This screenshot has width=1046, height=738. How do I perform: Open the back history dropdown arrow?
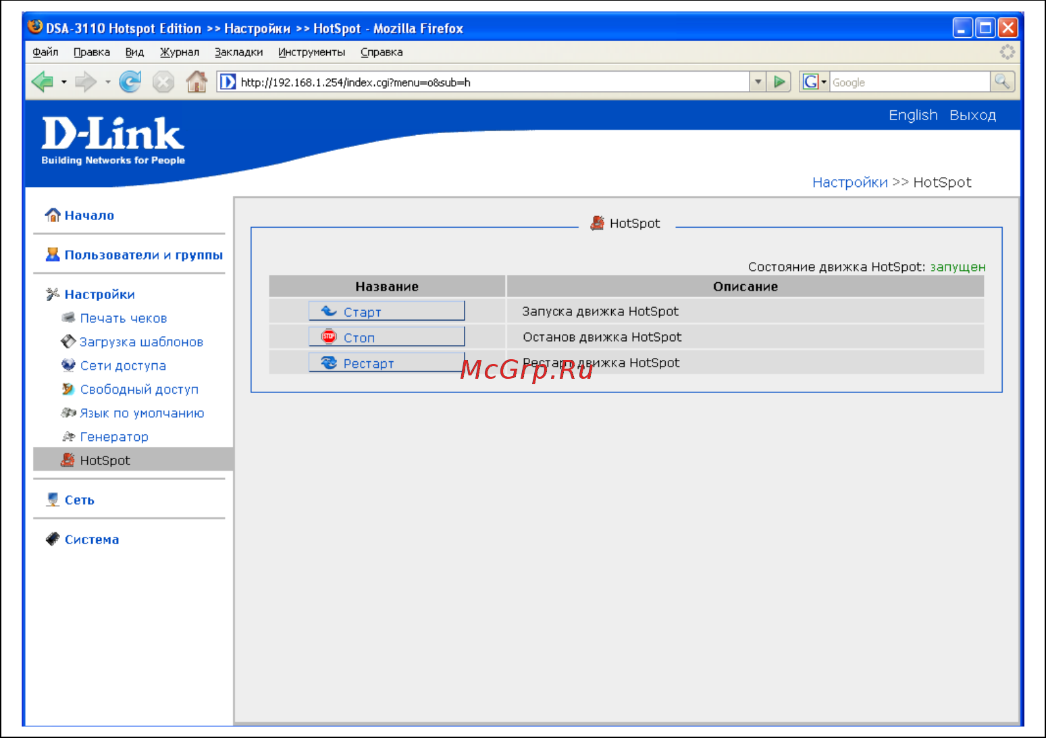63,82
